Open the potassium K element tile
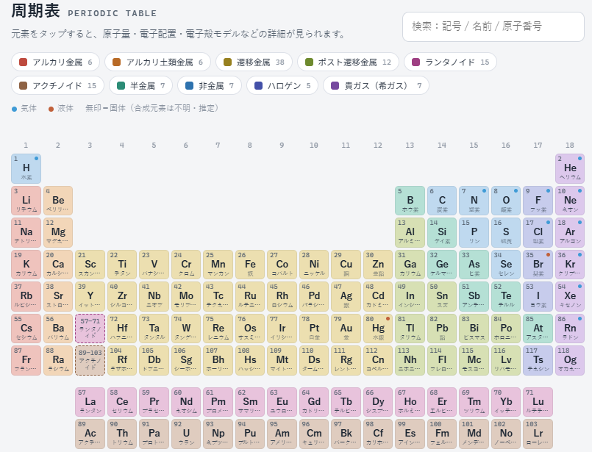Screen dimensions: 592x452 26,265
